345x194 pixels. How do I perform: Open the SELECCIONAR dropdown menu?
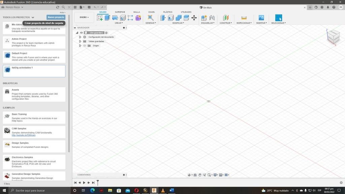coord(278,23)
